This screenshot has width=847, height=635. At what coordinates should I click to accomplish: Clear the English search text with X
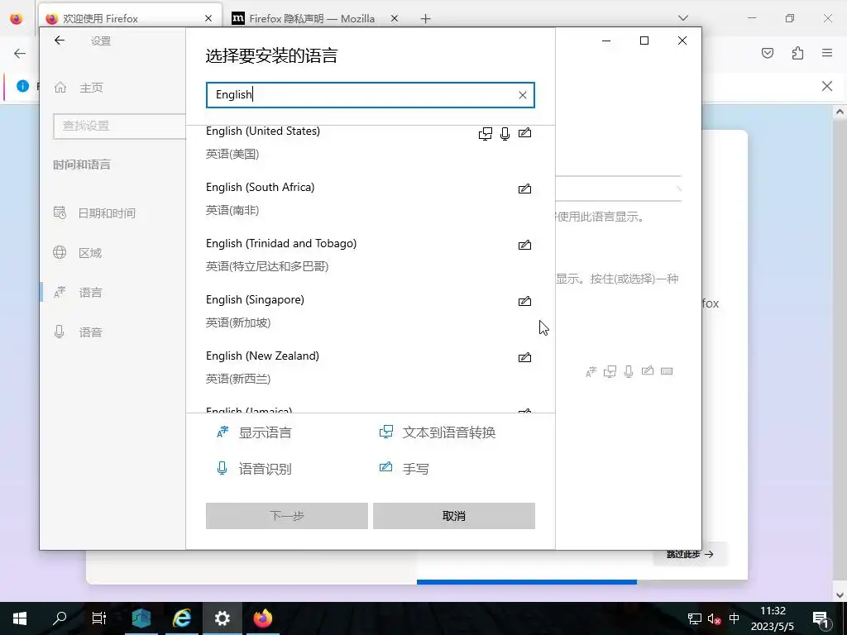(x=523, y=95)
